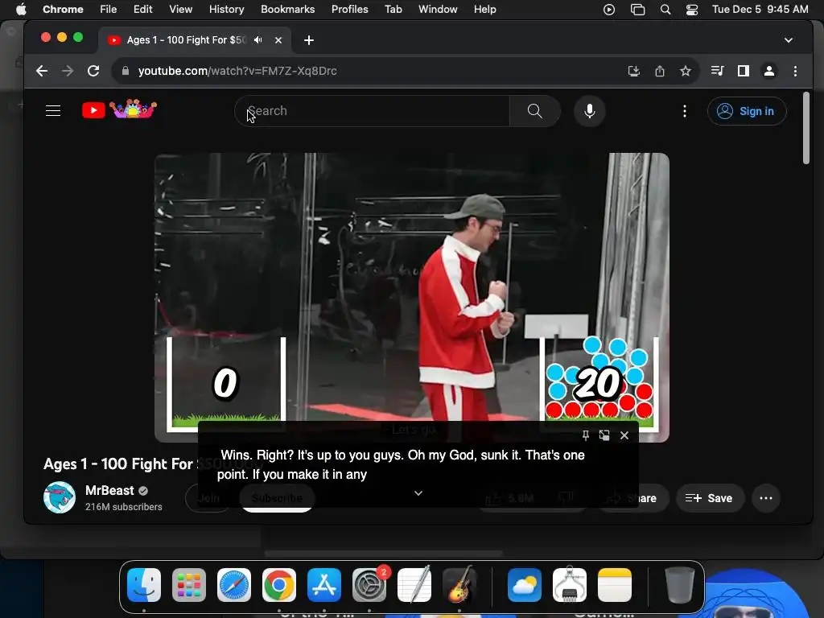Pin the live caption overlay
Image resolution: width=824 pixels, height=618 pixels.
586,435
